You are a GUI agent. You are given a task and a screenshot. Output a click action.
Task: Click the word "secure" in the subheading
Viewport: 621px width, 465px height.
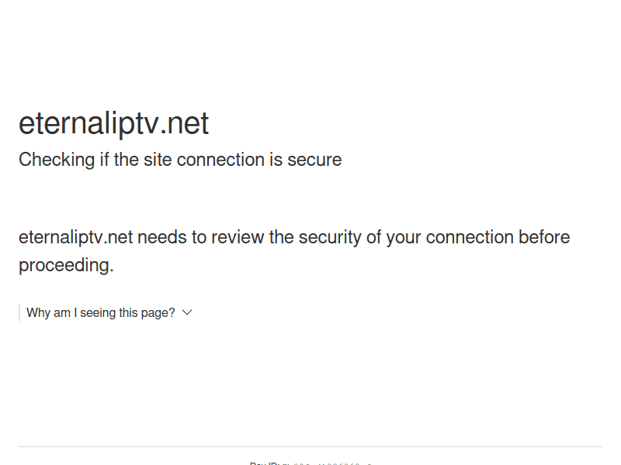click(314, 160)
